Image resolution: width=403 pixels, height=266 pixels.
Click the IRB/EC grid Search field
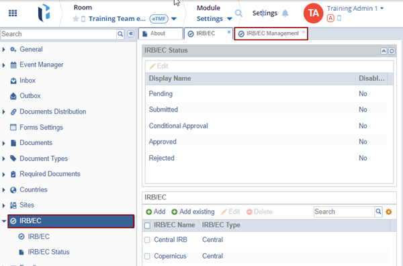(344, 212)
